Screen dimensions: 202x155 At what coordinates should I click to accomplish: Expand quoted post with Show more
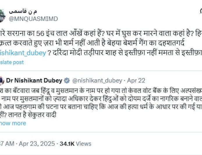[x=13, y=123]
